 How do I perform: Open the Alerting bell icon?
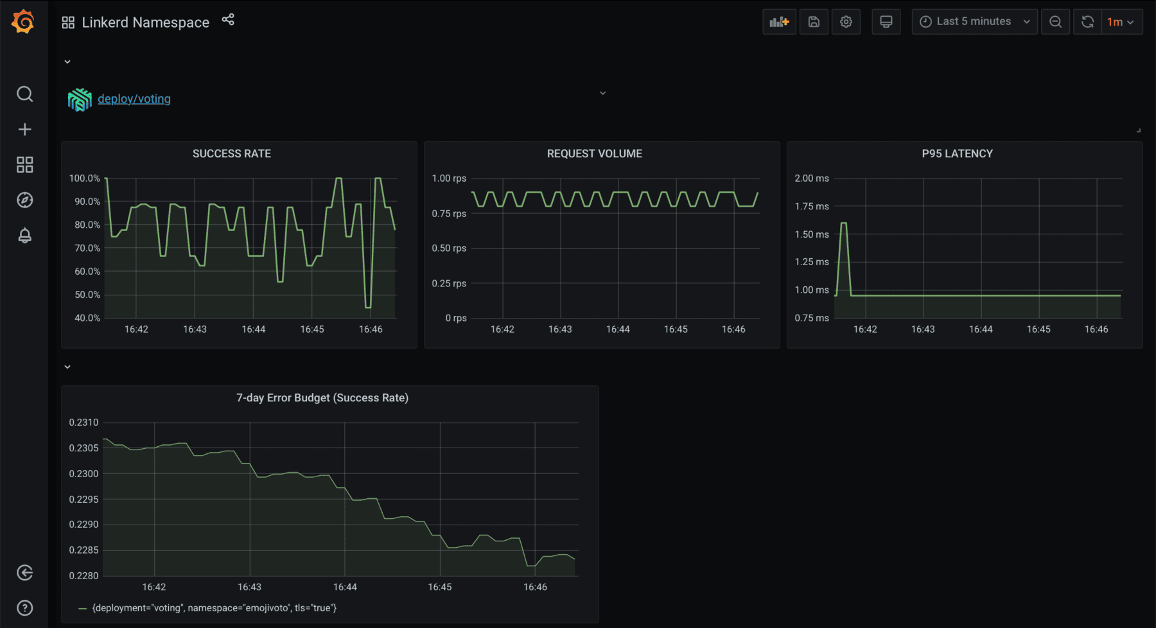point(24,236)
